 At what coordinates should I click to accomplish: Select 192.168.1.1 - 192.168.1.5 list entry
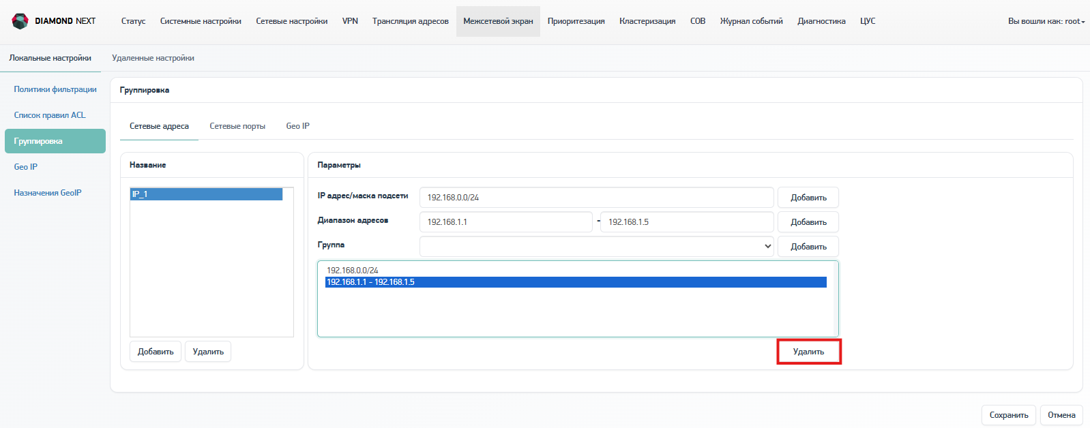click(576, 282)
